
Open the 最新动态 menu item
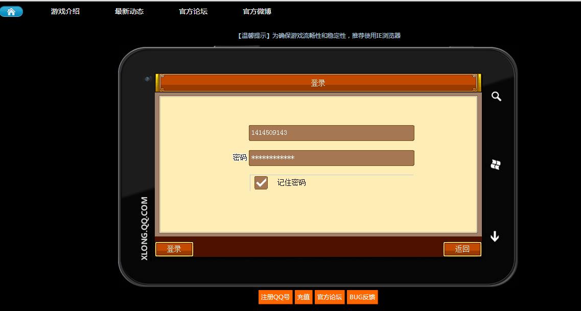tap(129, 11)
